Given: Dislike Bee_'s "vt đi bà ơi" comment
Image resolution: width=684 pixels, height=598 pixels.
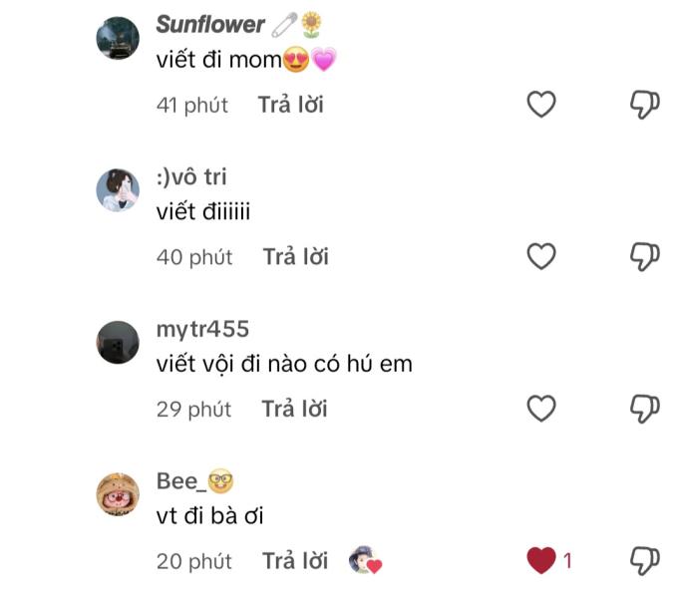Looking at the screenshot, I should coord(645,560).
